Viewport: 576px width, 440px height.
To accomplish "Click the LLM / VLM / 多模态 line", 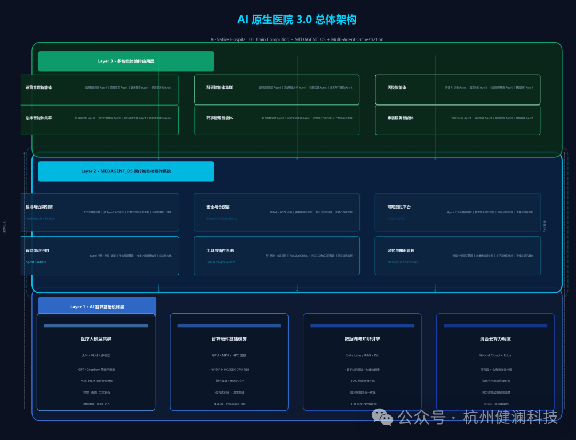I will point(96,355).
